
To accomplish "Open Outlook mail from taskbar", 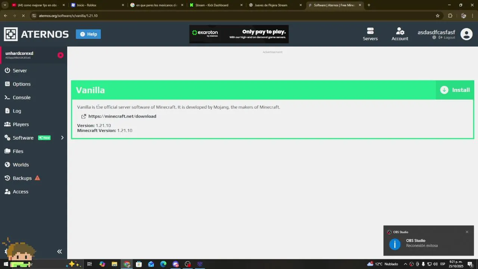I will pyautogui.click(x=151, y=264).
